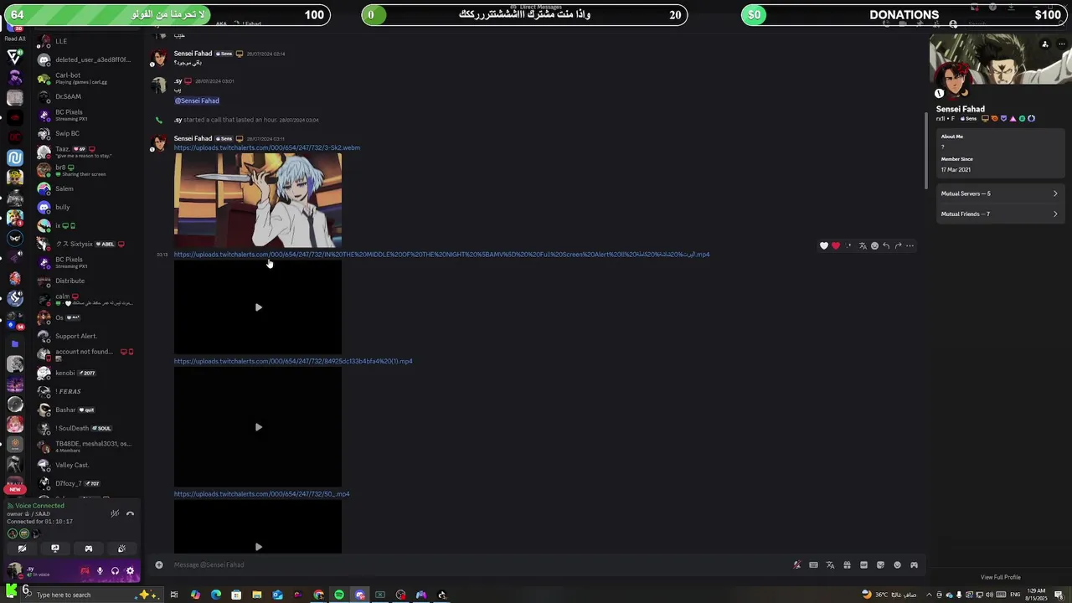The image size is (1072, 603).
Task: Play the video below the 84925dc mp4 link
Action: click(258, 427)
